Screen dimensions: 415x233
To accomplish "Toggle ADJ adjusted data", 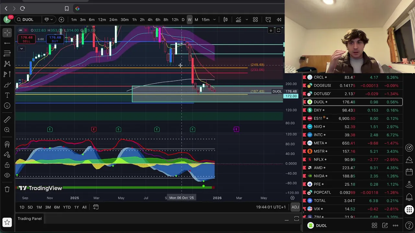I will (295, 207).
